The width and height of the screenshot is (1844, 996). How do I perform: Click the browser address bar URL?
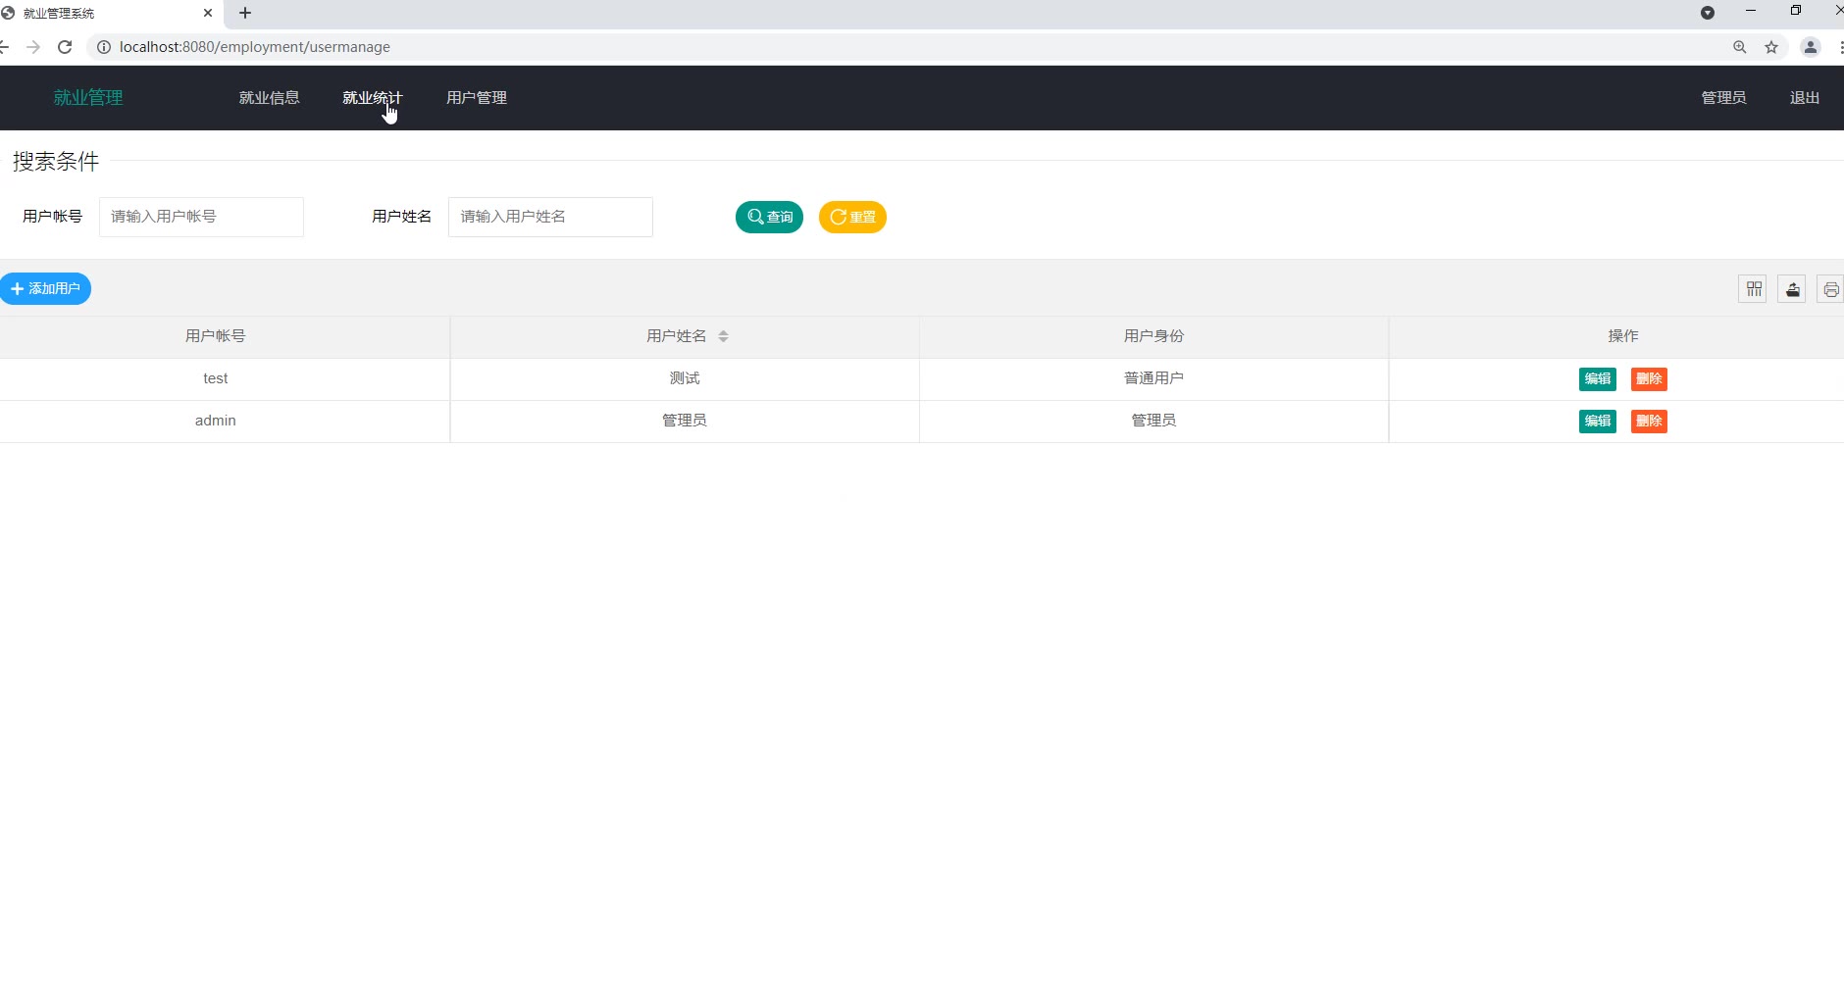click(x=255, y=47)
